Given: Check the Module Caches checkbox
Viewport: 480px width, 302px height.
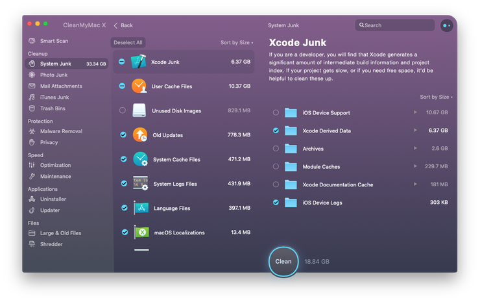Looking at the screenshot, I should (276, 166).
